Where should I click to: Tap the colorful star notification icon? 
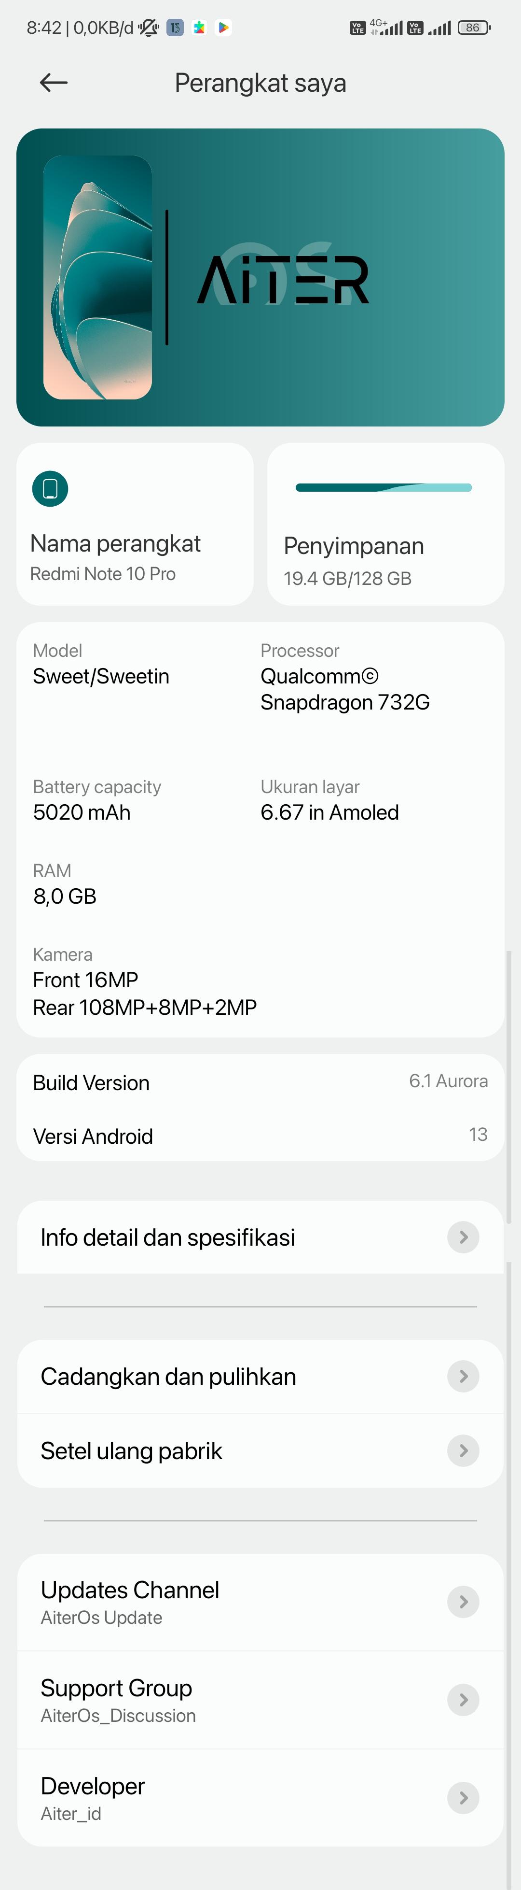point(199,28)
